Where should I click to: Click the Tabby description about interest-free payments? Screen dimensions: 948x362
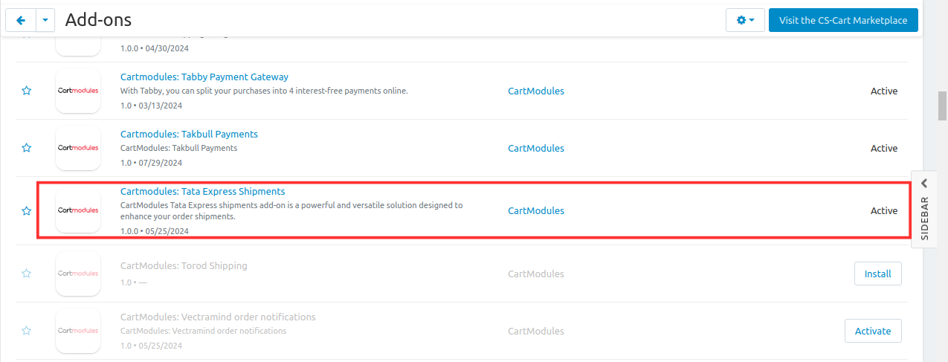pyautogui.click(x=264, y=91)
